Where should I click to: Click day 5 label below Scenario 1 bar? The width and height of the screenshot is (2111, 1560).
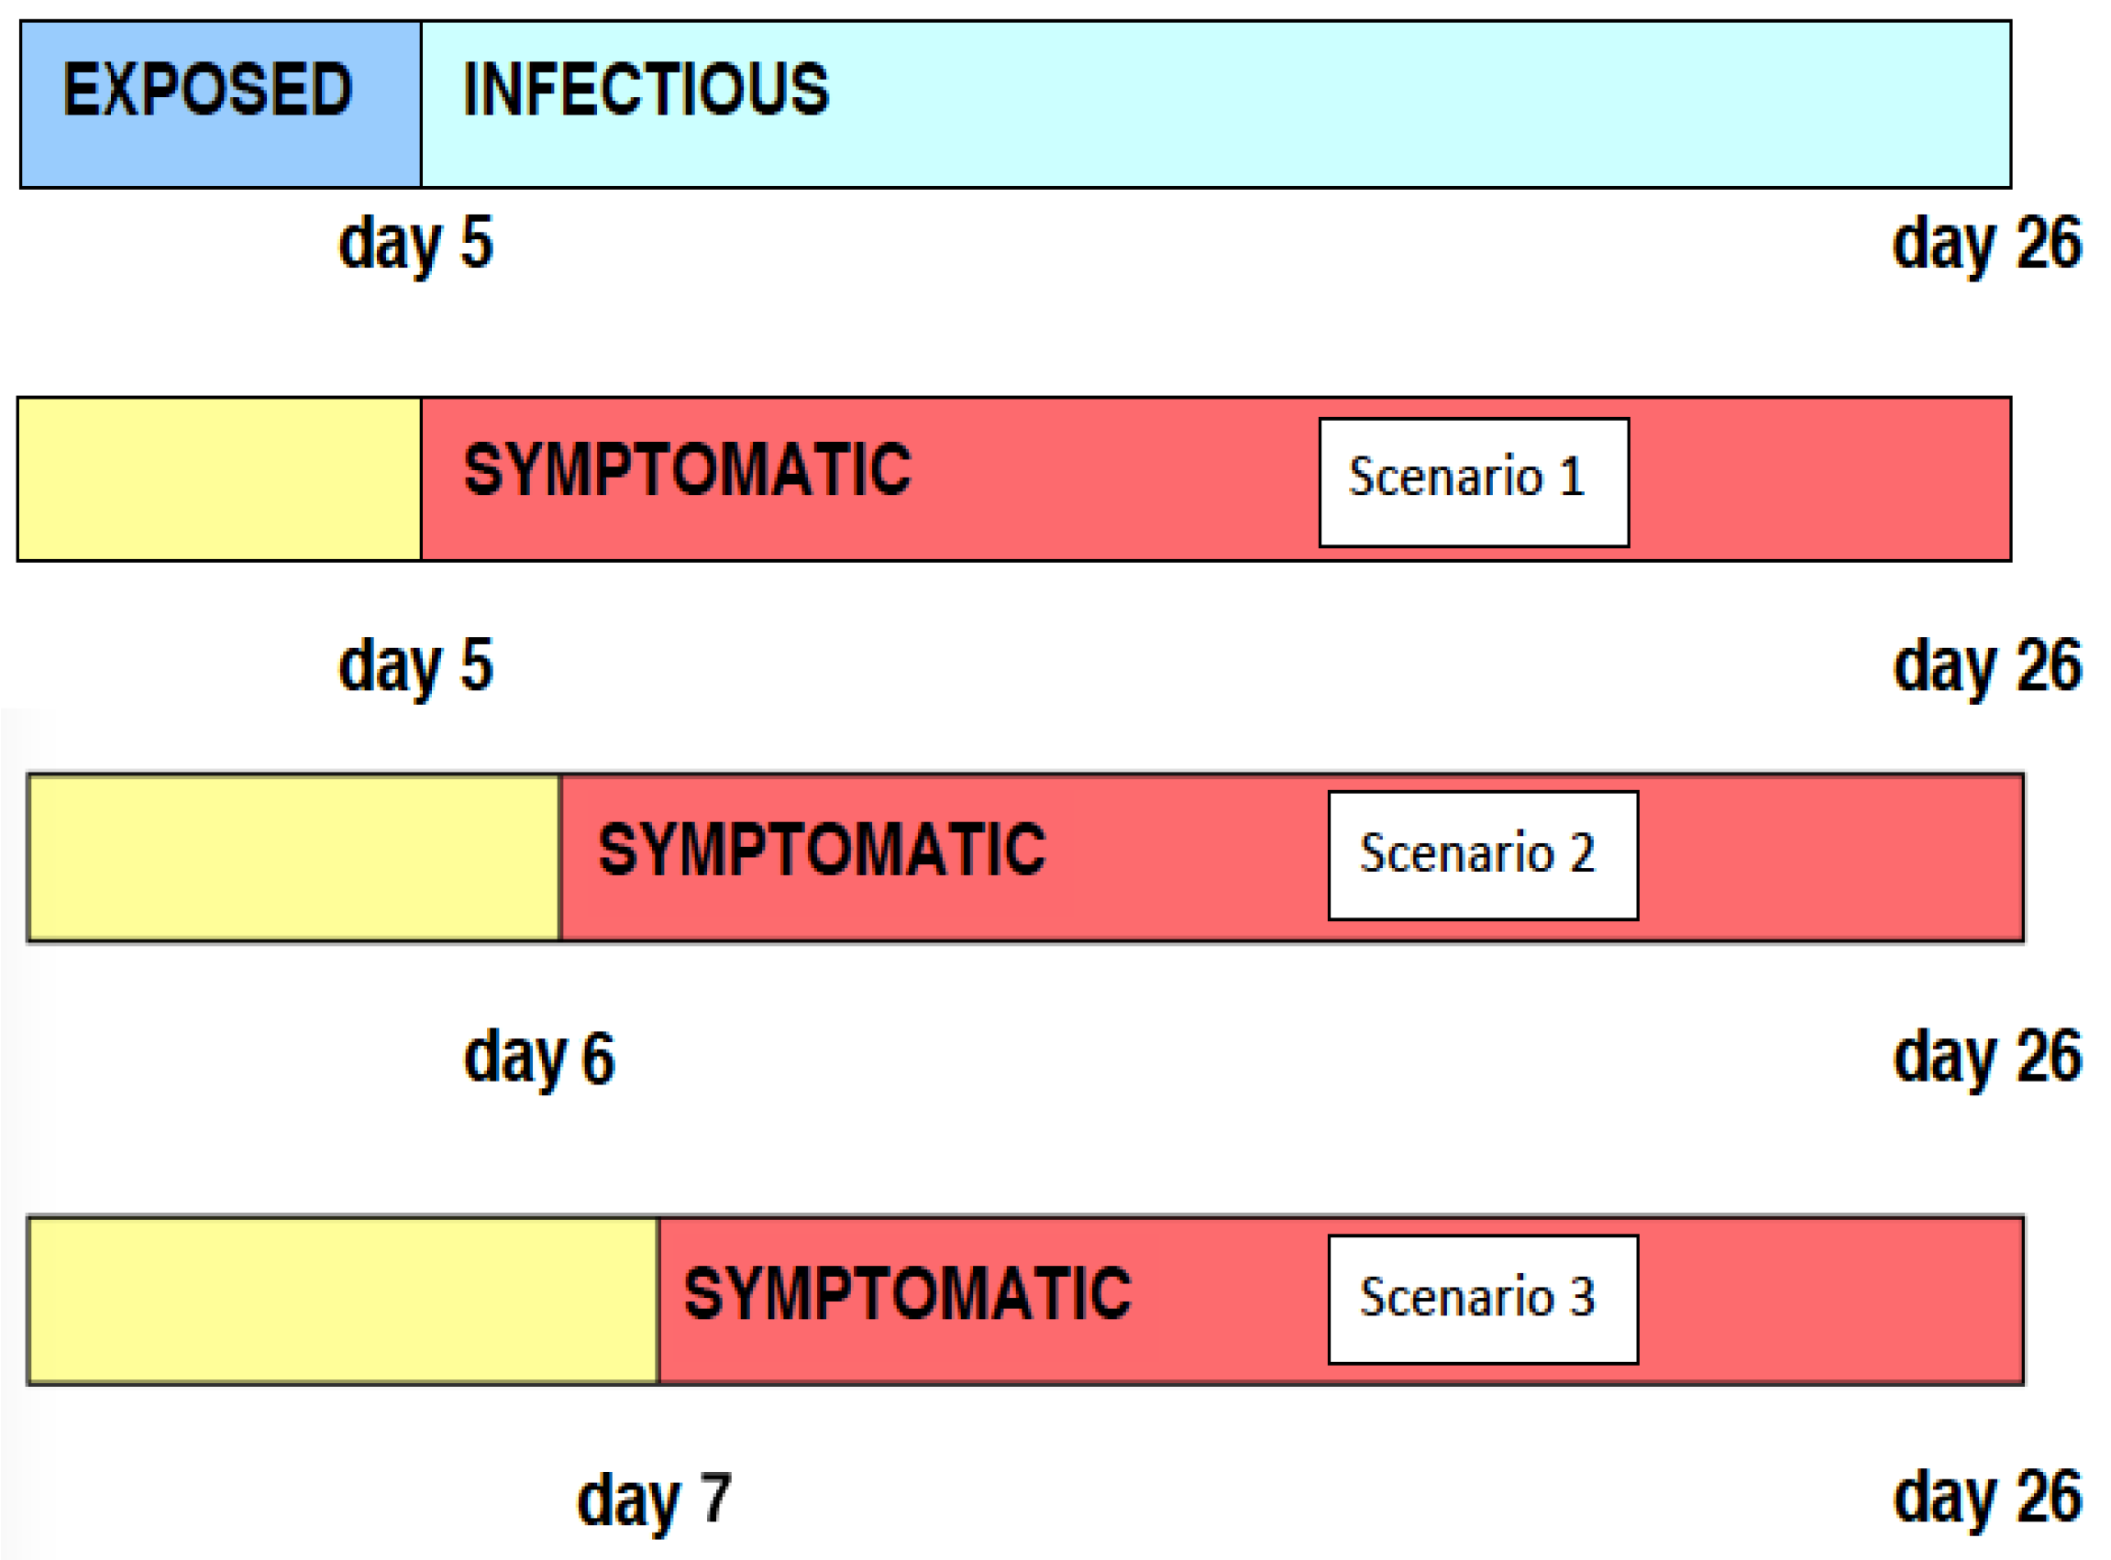click(415, 665)
